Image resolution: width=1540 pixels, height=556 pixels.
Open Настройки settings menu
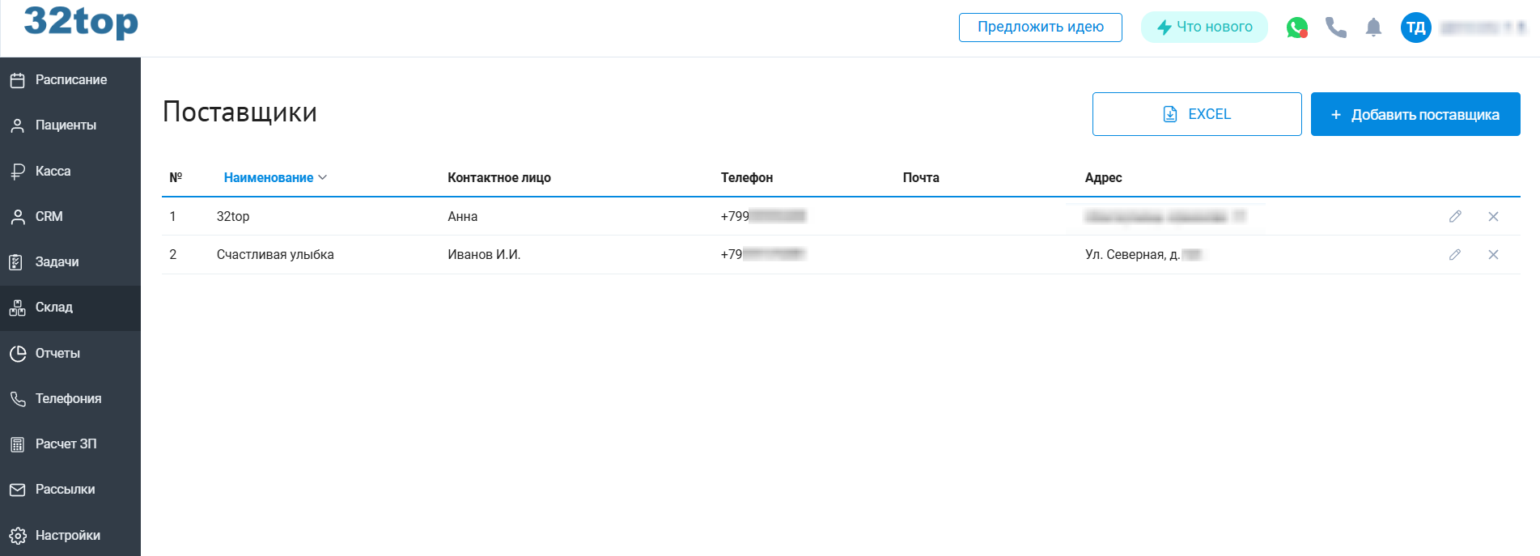point(67,535)
